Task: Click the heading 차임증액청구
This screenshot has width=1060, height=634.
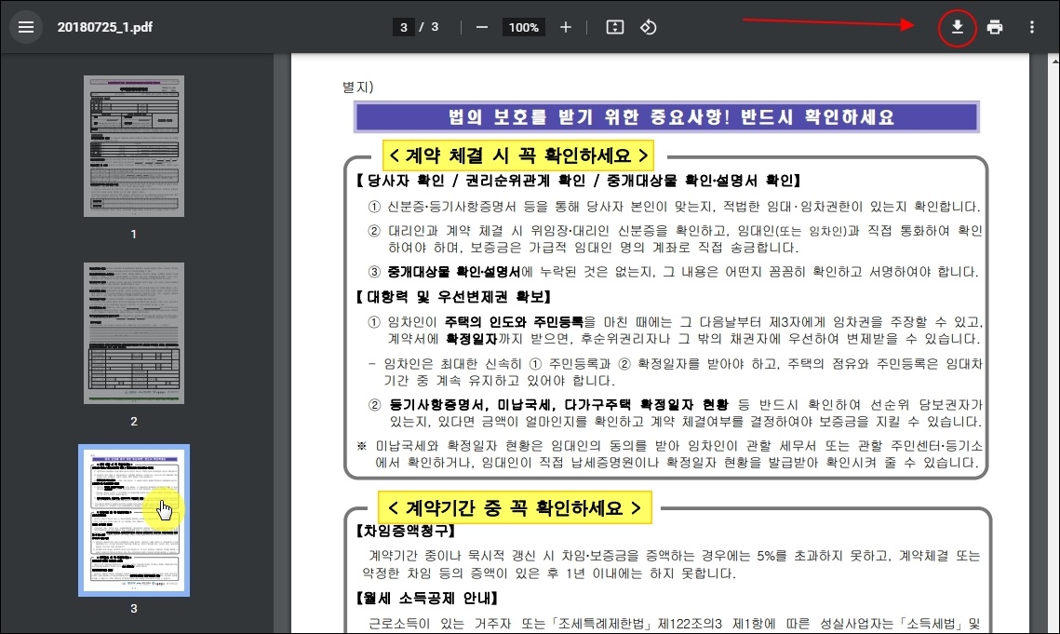Action: point(406,532)
